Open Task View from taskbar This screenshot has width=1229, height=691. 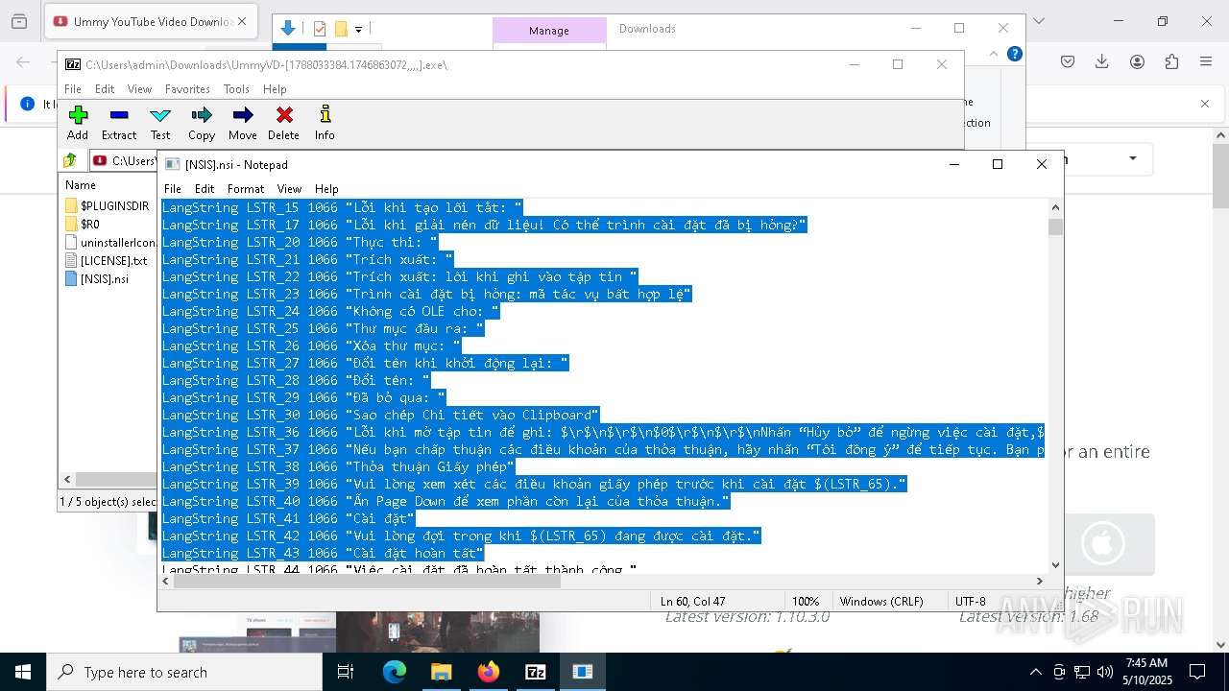click(346, 672)
